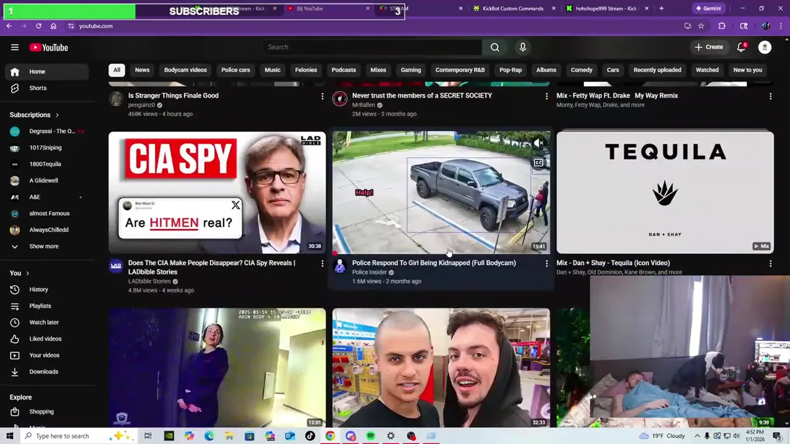Open 1800Tequila subscription channel
Viewport: 790px width, 444px height.
[x=47, y=164]
